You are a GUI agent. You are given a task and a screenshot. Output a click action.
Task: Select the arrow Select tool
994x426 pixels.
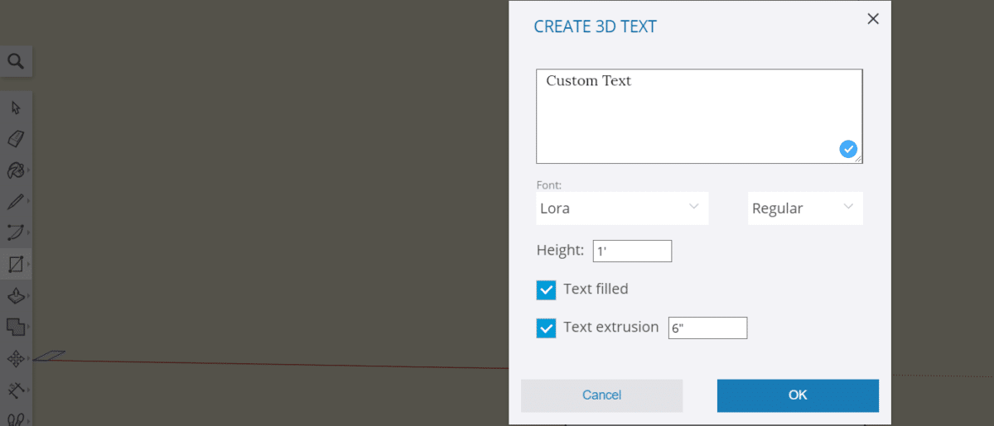pyautogui.click(x=16, y=108)
